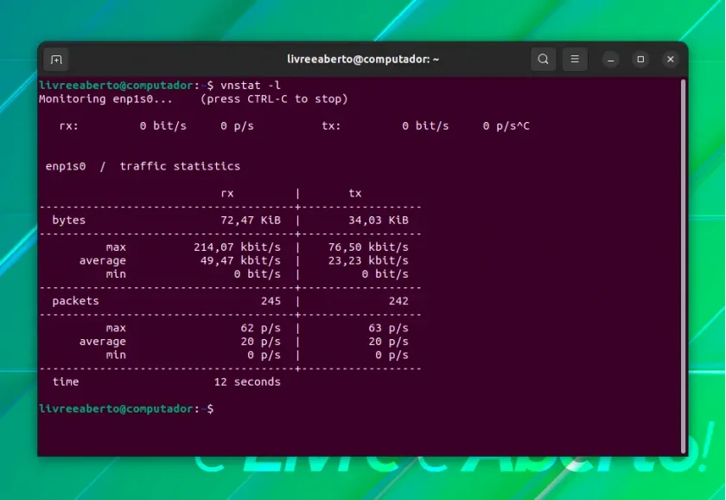Maximize the terminal window

pos(640,60)
